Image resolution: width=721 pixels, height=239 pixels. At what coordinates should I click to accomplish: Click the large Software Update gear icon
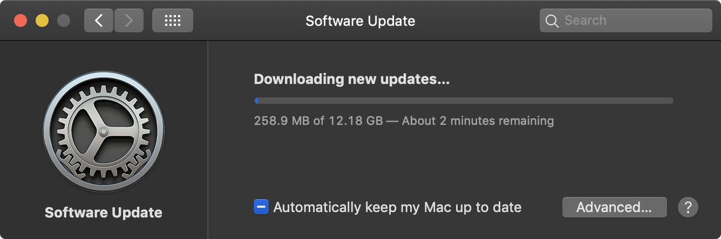coord(104,132)
